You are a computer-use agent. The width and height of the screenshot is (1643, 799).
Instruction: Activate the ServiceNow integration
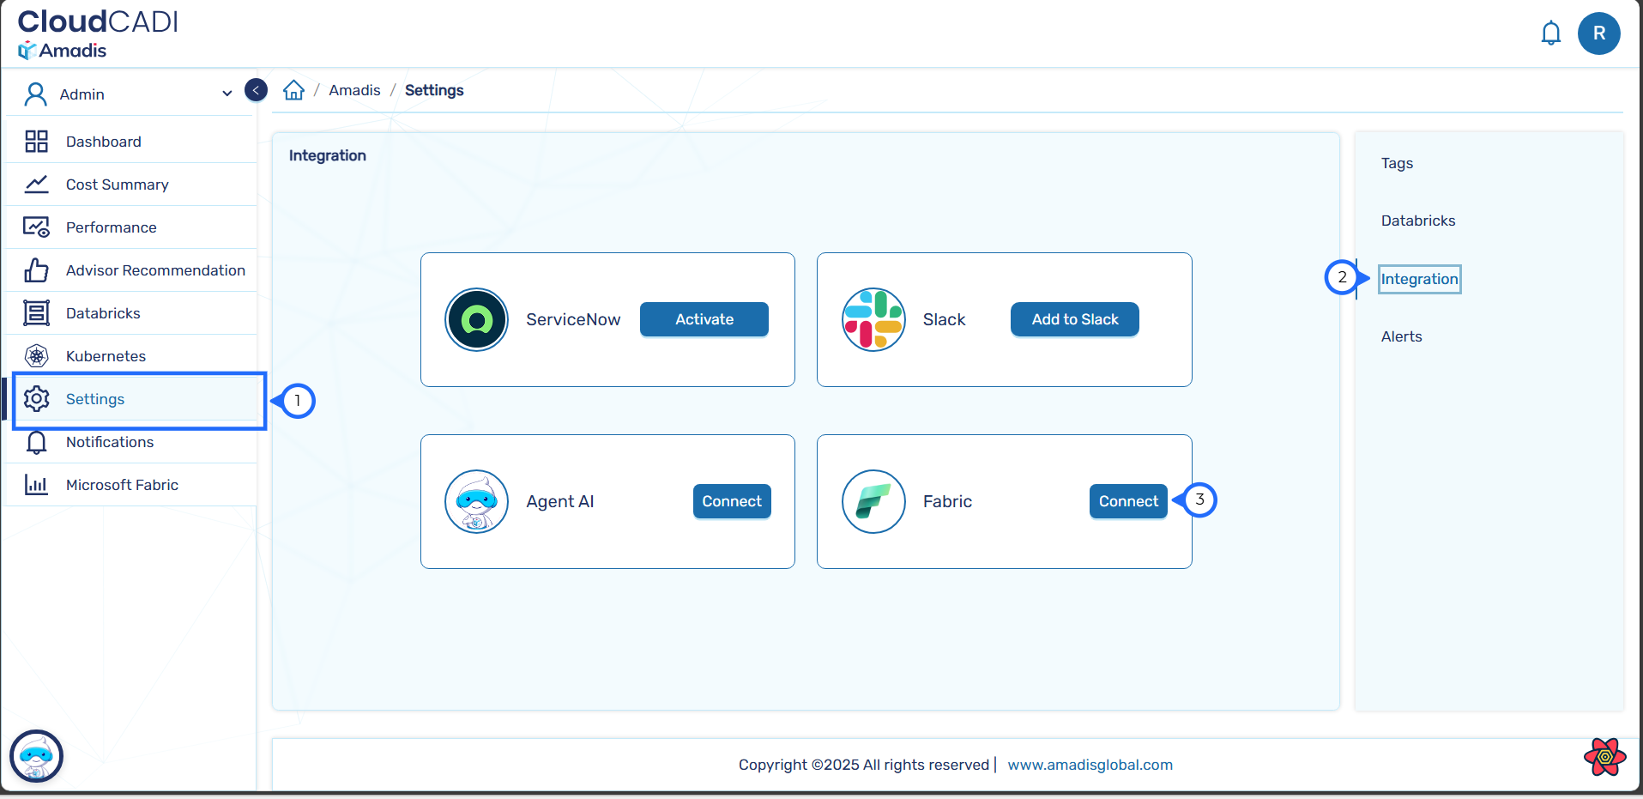tap(704, 319)
